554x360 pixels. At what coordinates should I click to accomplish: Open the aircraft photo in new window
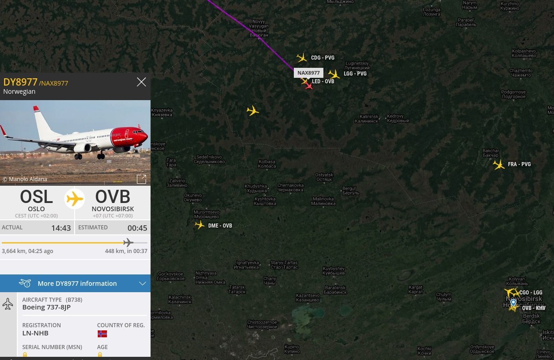141,179
